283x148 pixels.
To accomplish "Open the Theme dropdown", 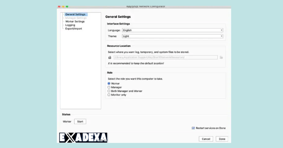I will pyautogui.click(x=172, y=36).
